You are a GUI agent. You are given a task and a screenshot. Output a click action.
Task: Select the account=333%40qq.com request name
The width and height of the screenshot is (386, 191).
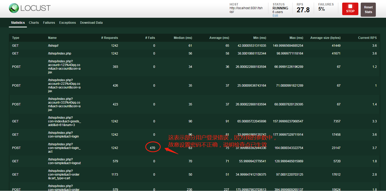[x=64, y=104]
